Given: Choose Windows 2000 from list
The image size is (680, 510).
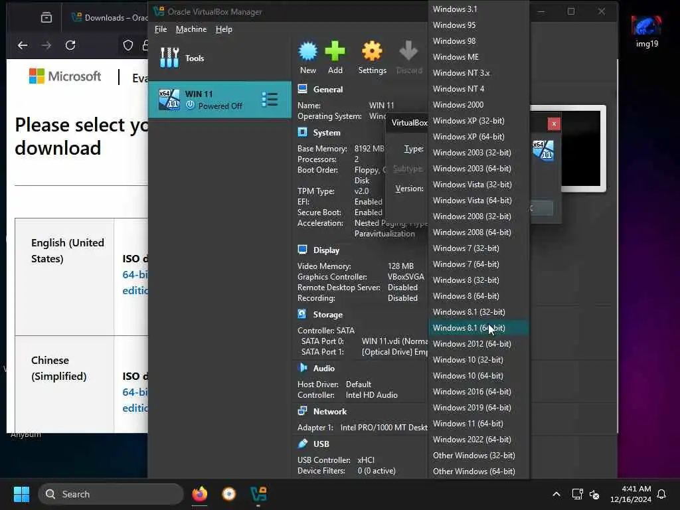Looking at the screenshot, I should (479, 104).
